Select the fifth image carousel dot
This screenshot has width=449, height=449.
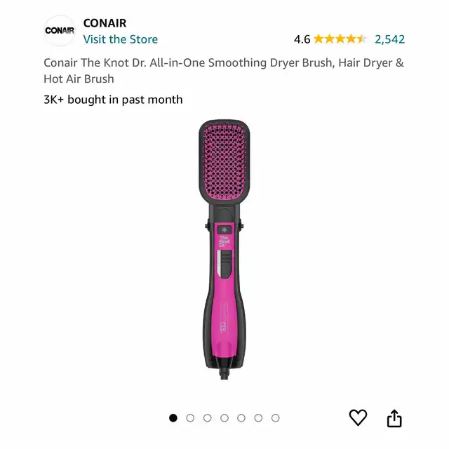[x=241, y=418]
